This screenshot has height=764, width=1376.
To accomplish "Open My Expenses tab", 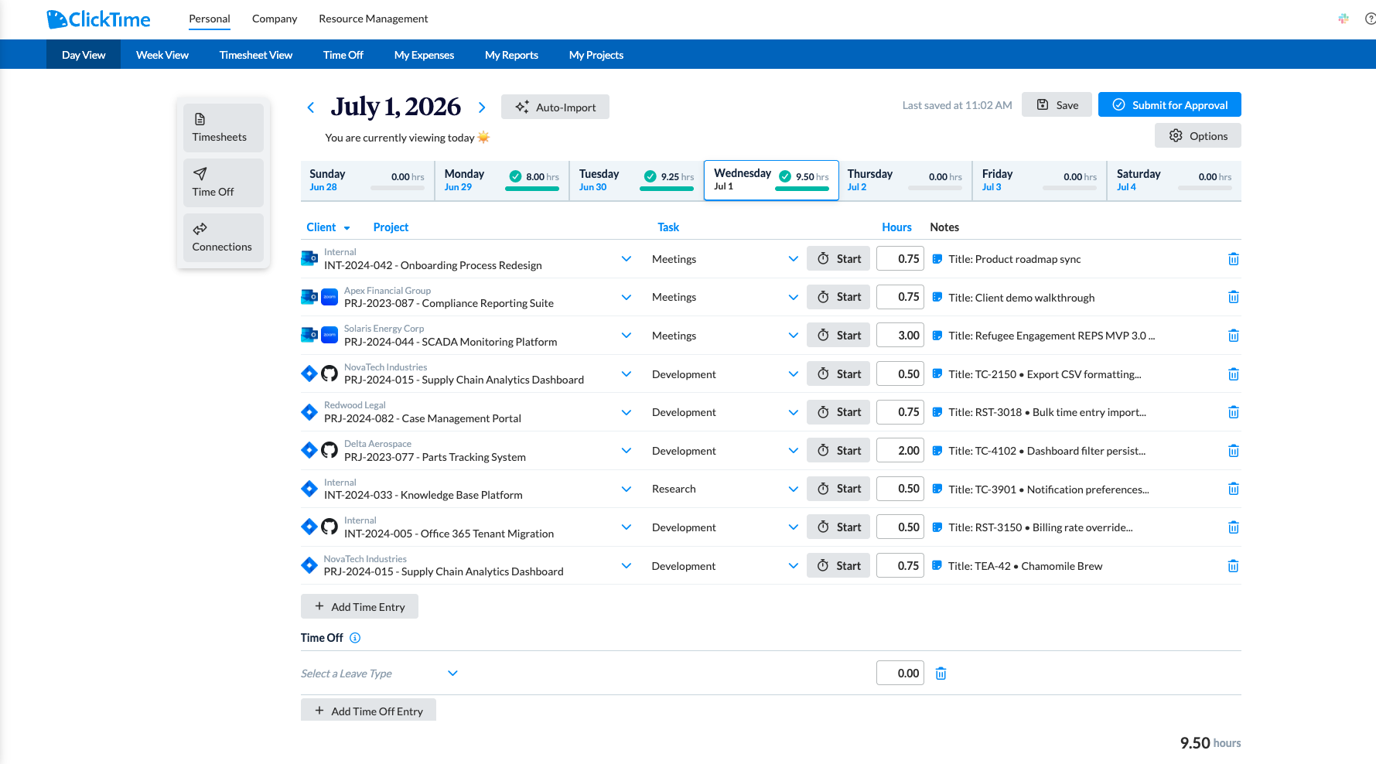I will pos(424,55).
